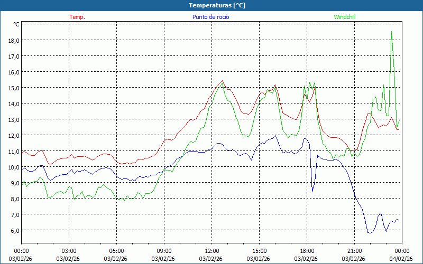Click the 03:00 time axis label

coord(69,251)
